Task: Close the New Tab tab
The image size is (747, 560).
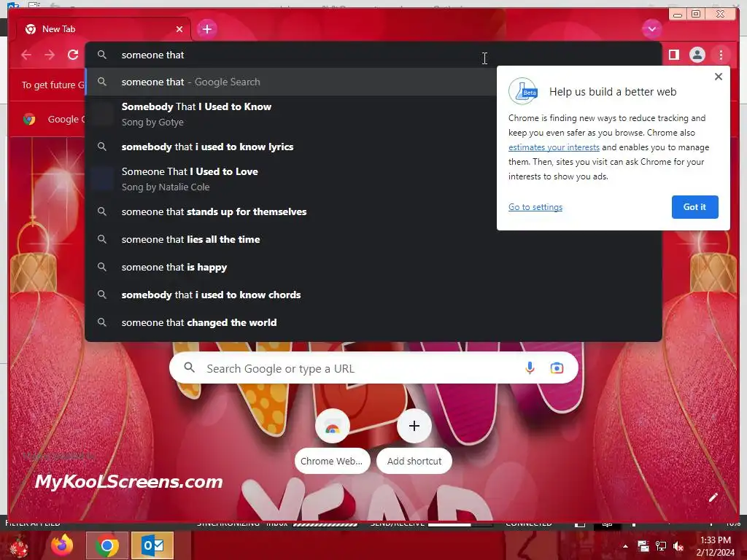Action: pos(179,29)
